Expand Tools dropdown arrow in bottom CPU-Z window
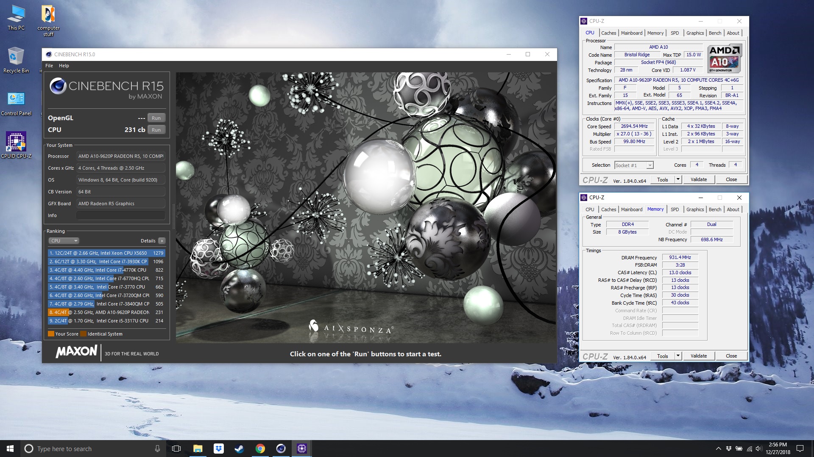 click(x=678, y=356)
